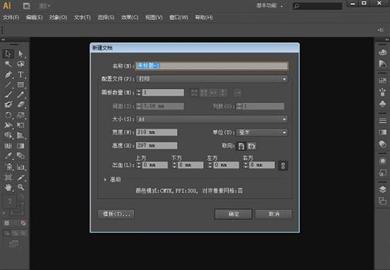The image size is (390, 270).
Task: Open the Swatches panel icon
Action: pyautogui.click(x=382, y=80)
